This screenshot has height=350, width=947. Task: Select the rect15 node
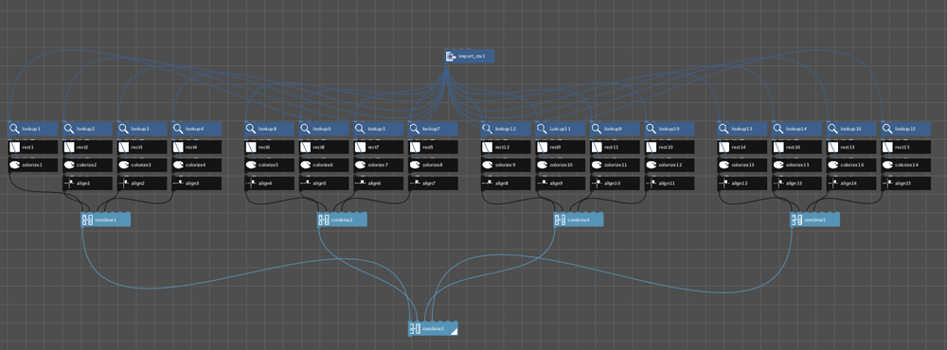coord(906,148)
